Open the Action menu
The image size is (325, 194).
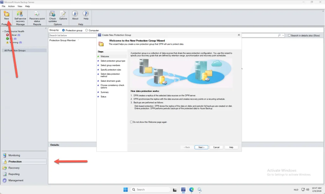click(11, 6)
